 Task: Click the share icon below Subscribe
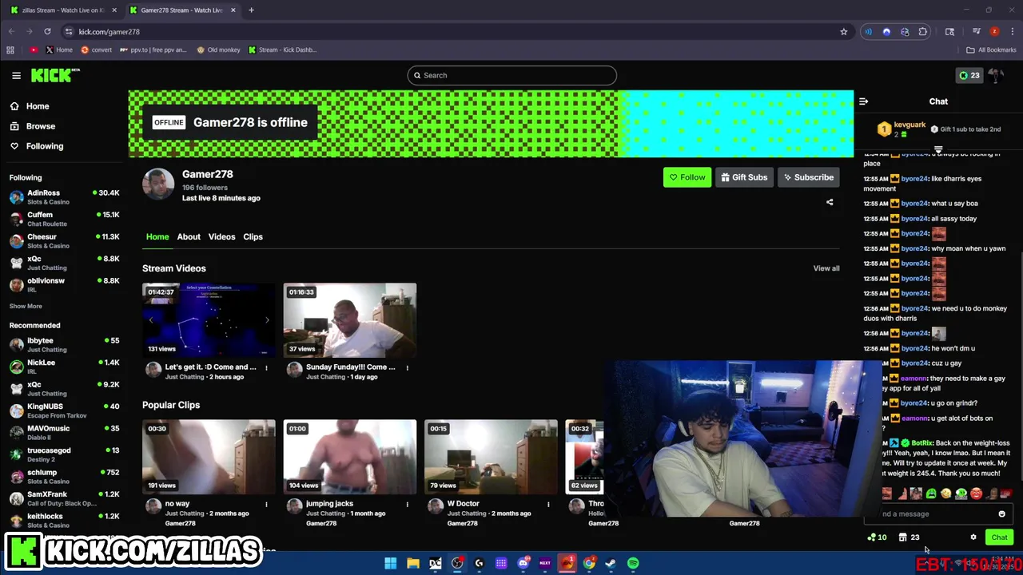[x=830, y=202]
